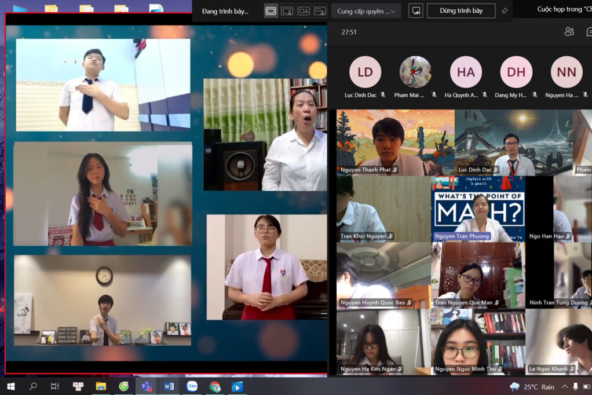Click the mute icon next to Ha Quynh A
The image size is (592, 395).
pyautogui.click(x=485, y=95)
